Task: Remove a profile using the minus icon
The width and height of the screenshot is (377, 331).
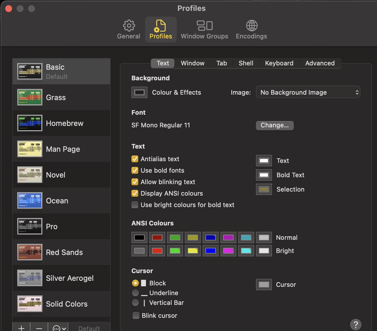Action: (x=39, y=328)
